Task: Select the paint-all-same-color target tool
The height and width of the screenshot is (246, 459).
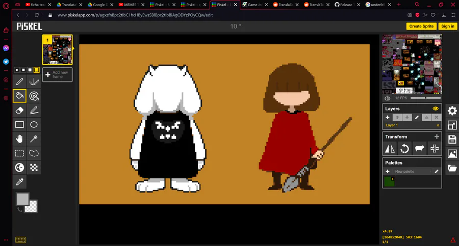Action: tap(34, 96)
